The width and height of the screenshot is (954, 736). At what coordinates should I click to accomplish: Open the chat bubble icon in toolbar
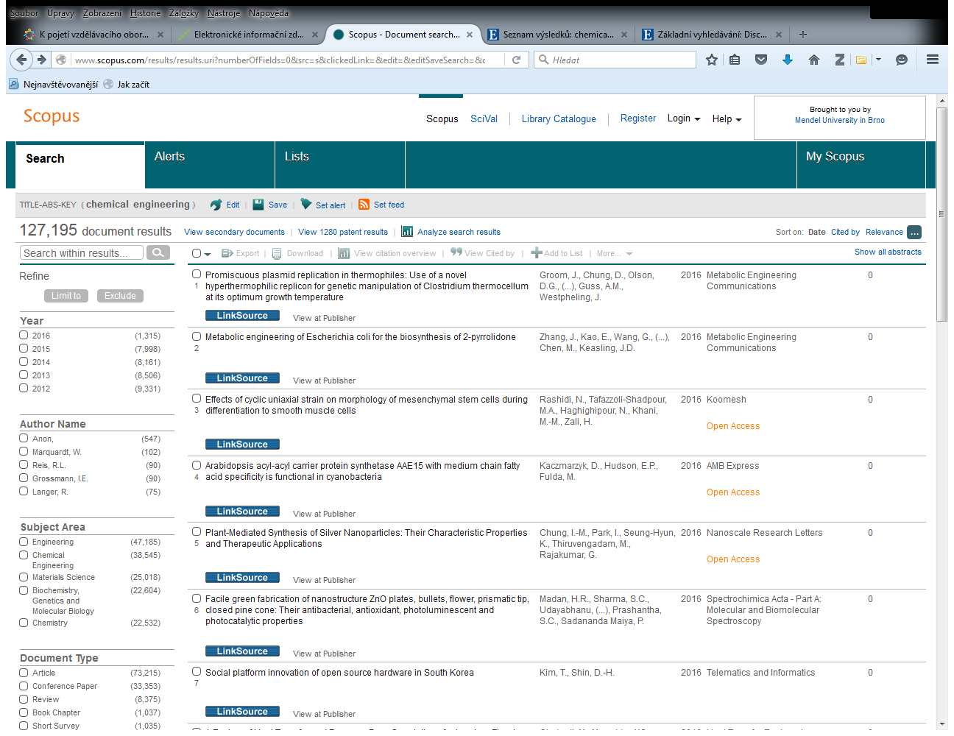pos(901,60)
